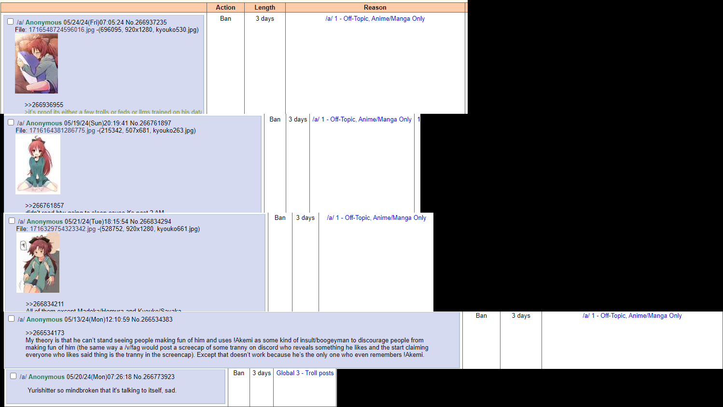The image size is (723, 407).
Task: Open file link 1716548724596016.jpg
Action: [62, 30]
